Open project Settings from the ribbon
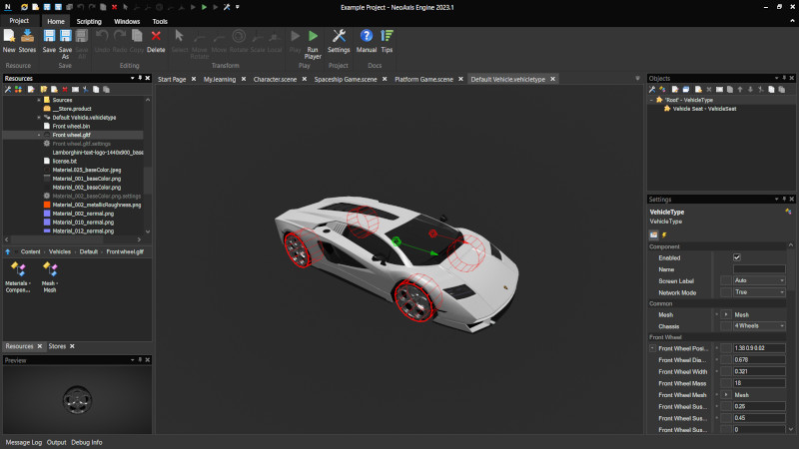Viewport: 799px width, 449px height. pyautogui.click(x=339, y=41)
